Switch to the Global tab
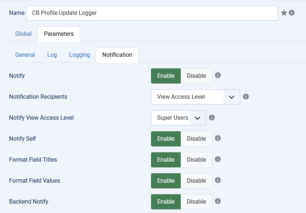This screenshot has height=213, width=306. tap(24, 34)
